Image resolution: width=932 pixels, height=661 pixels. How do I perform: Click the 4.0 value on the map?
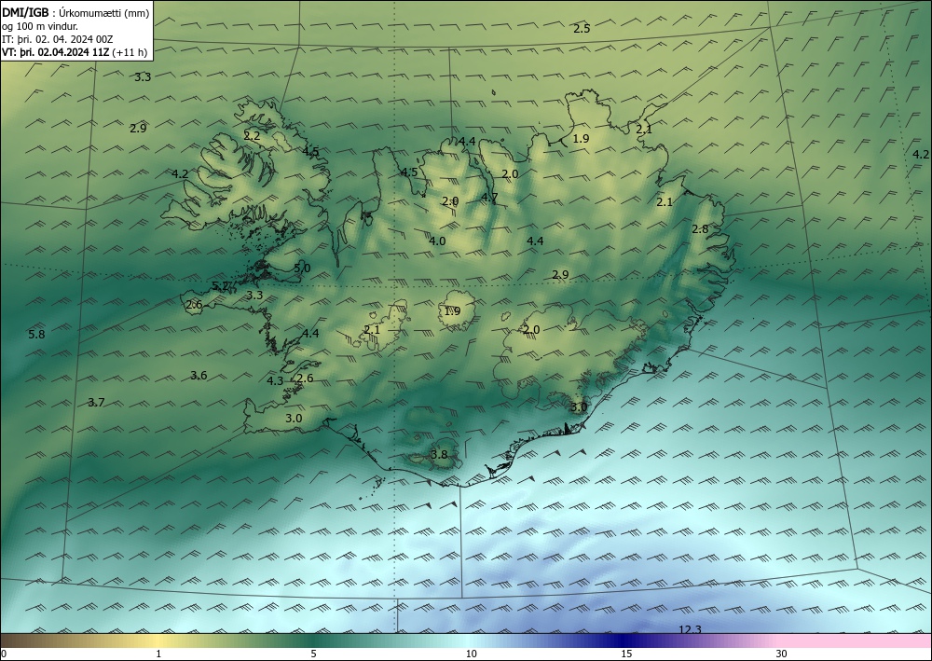tap(437, 241)
